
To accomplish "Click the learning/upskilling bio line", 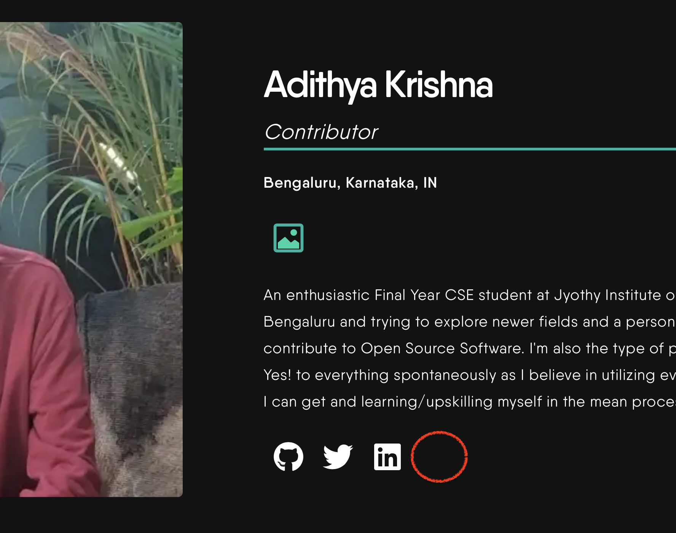I will [470, 402].
